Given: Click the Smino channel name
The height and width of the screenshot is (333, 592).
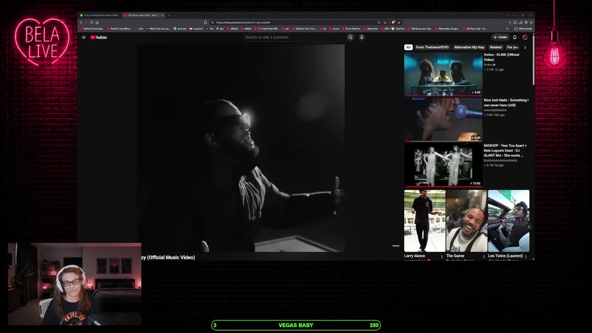Looking at the screenshot, I should coord(488,65).
